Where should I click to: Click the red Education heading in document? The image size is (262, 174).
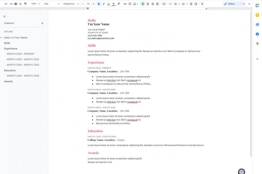95,131
